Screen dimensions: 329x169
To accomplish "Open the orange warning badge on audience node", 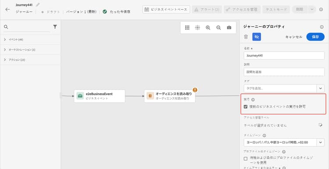I will tap(195, 90).
